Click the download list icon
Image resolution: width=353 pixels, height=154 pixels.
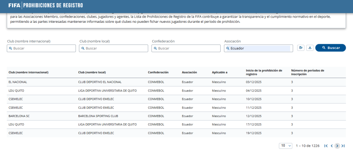coord(310,48)
